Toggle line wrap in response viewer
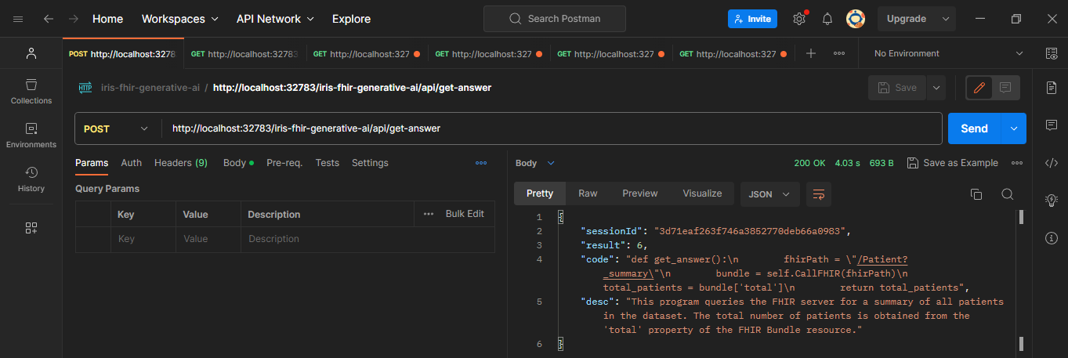The width and height of the screenshot is (1068, 358). (x=818, y=193)
